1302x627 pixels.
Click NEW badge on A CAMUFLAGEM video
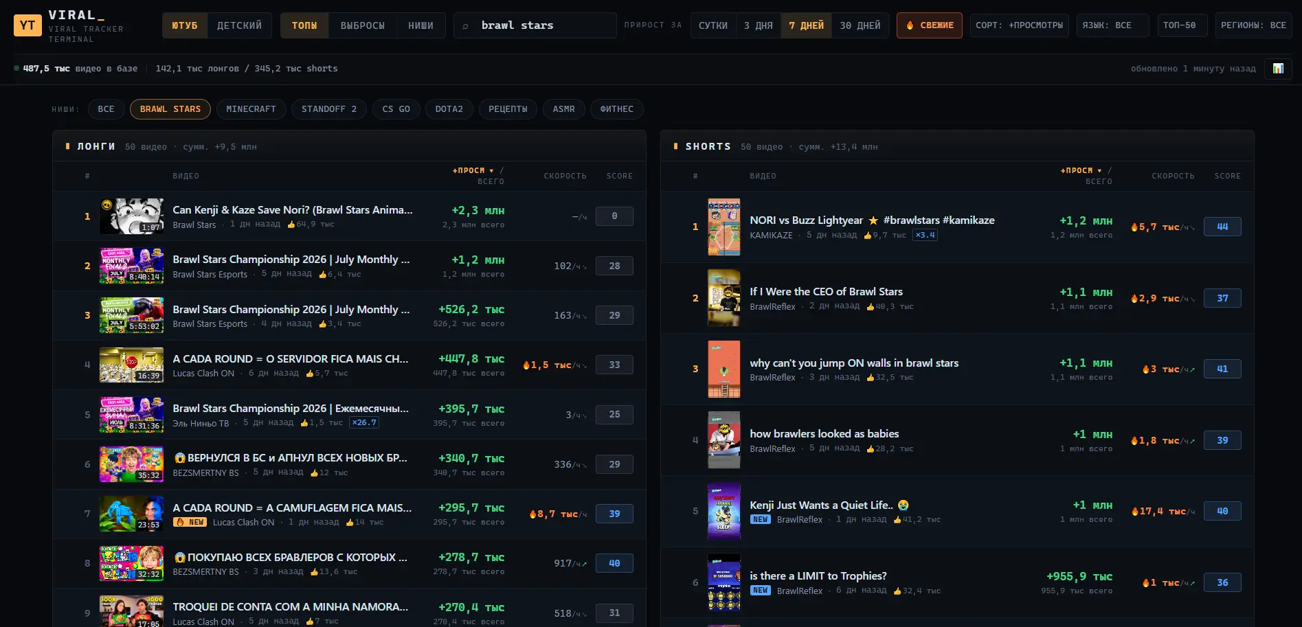point(190,522)
